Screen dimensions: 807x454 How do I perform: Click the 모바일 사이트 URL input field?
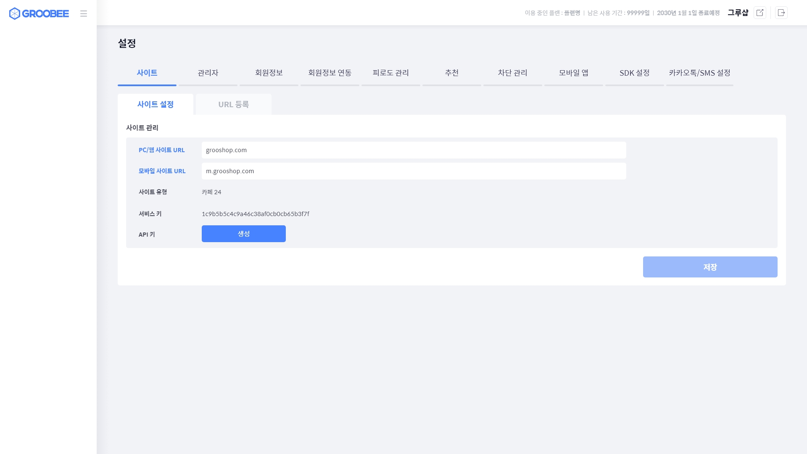click(x=414, y=171)
